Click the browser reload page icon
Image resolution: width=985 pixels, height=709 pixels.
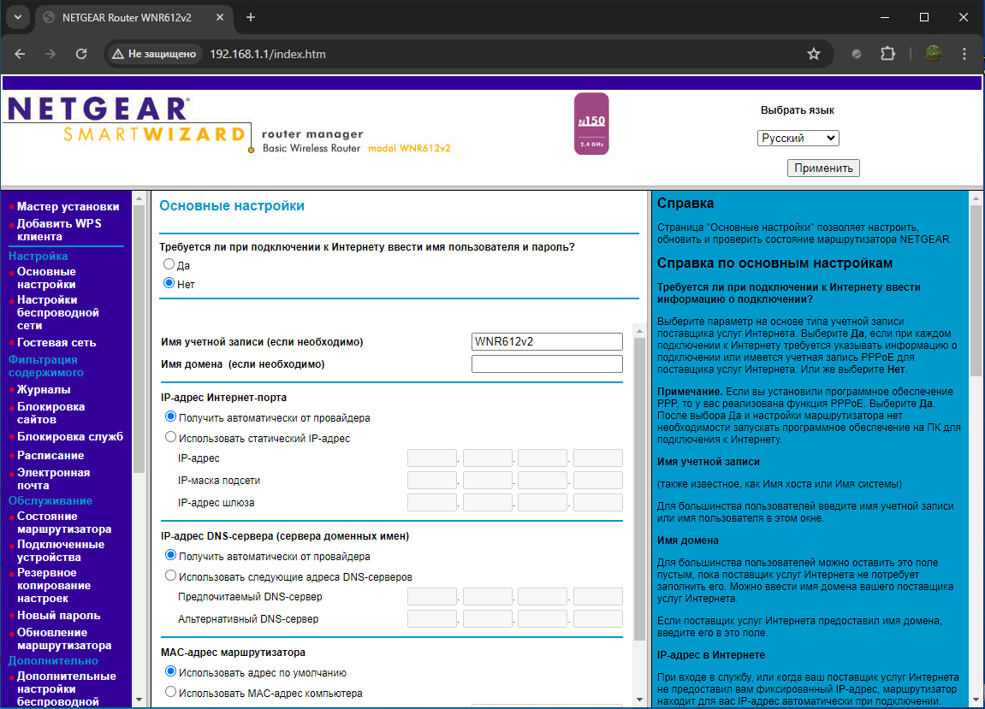tap(81, 54)
